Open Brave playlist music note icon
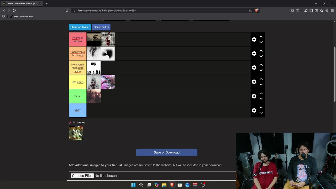The width and height of the screenshot is (336, 189). pos(306,10)
